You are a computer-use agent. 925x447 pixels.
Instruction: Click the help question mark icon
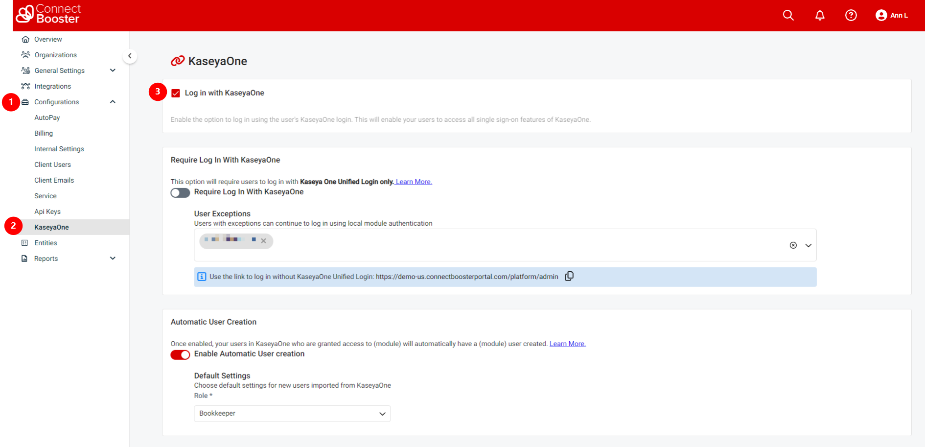tap(851, 15)
